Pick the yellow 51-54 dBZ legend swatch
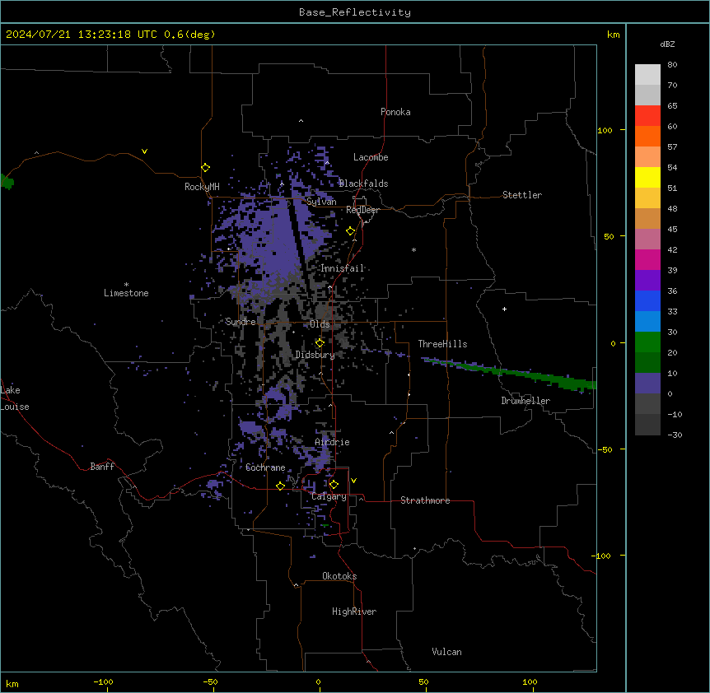This screenshot has width=710, height=693. coord(647,177)
